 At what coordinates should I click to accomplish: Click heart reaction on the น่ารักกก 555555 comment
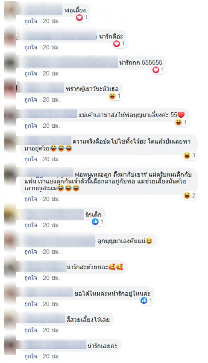tap(156, 70)
